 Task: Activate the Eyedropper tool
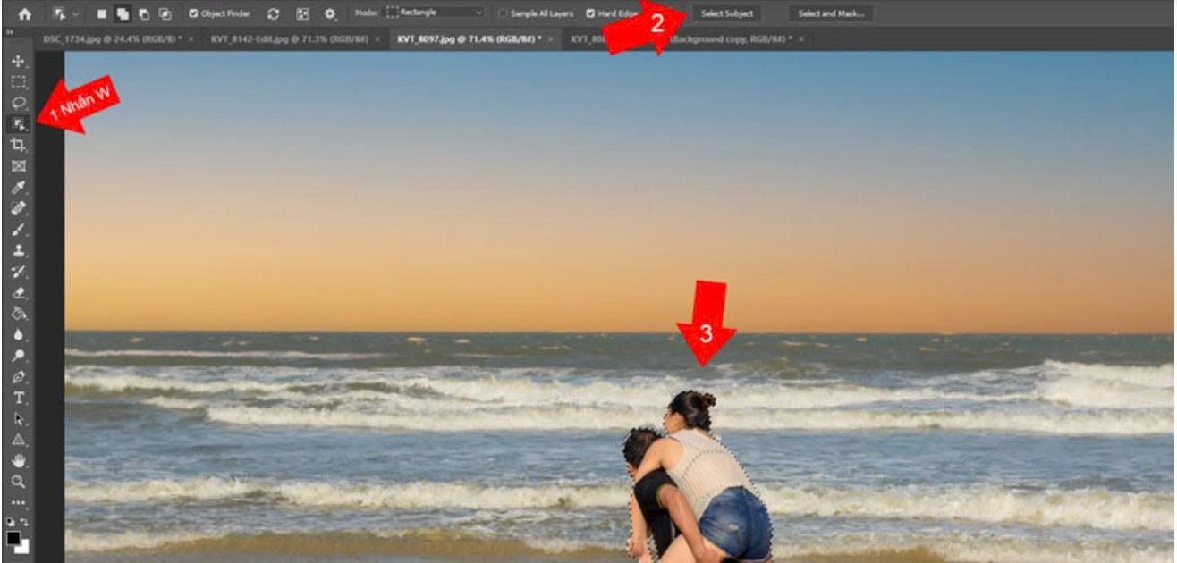tap(18, 188)
